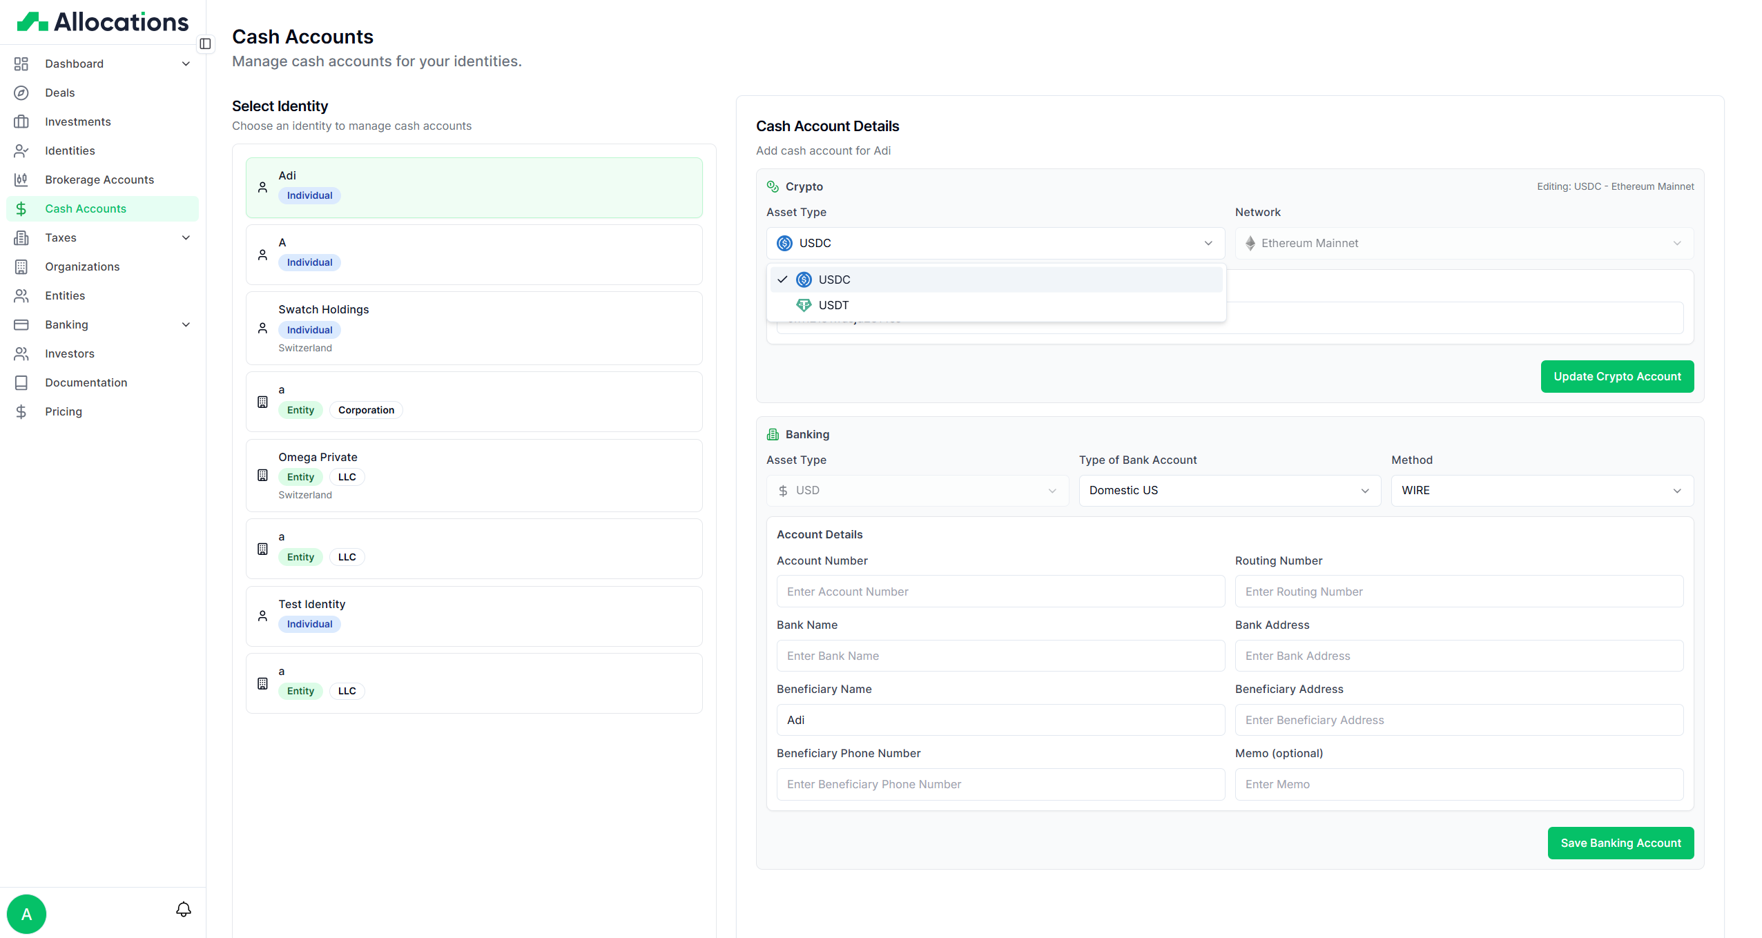Click the Allocations logo
Screen dimensions: 1762x938
(102, 22)
